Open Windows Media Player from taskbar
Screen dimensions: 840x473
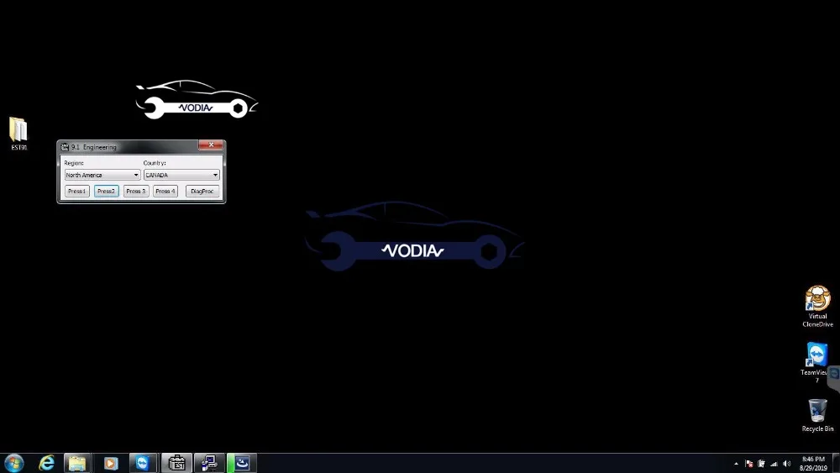(110, 463)
